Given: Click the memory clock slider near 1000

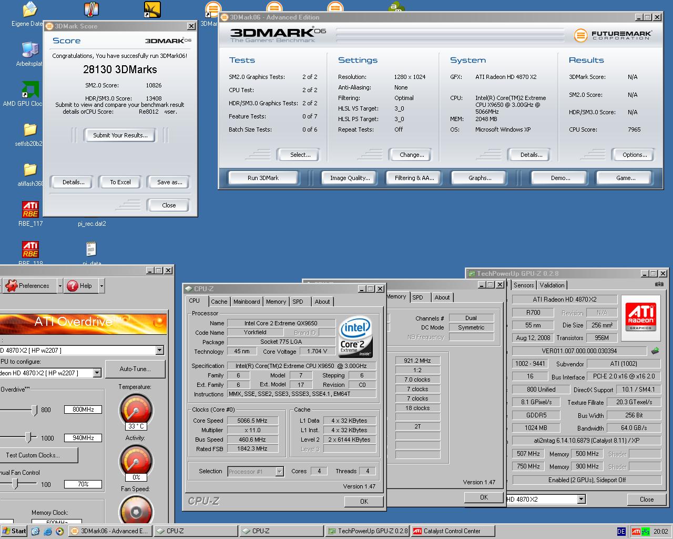Looking at the screenshot, I should click(x=29, y=437).
